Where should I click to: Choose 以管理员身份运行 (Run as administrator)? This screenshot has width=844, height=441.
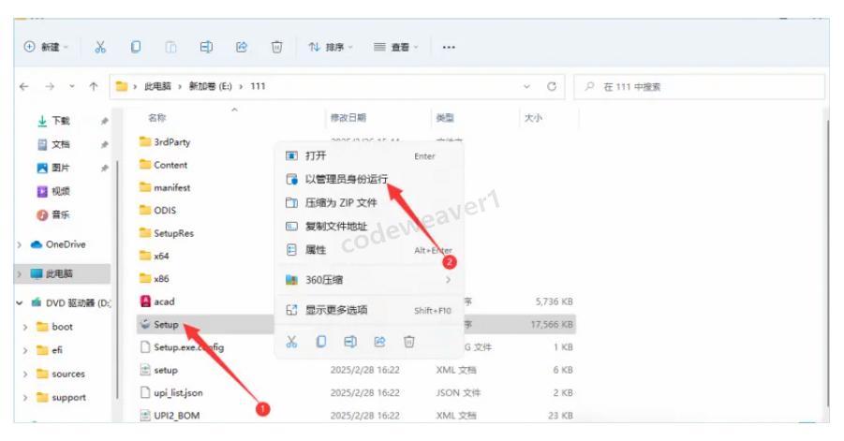(369, 179)
